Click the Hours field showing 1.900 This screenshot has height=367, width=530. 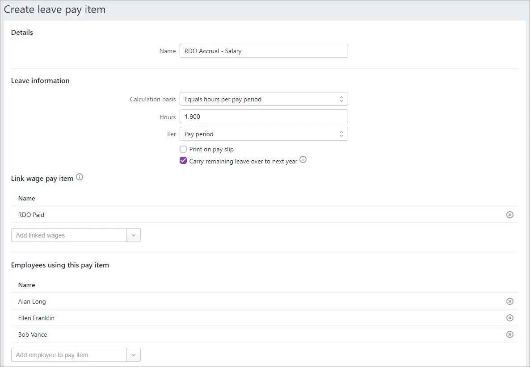click(x=264, y=117)
